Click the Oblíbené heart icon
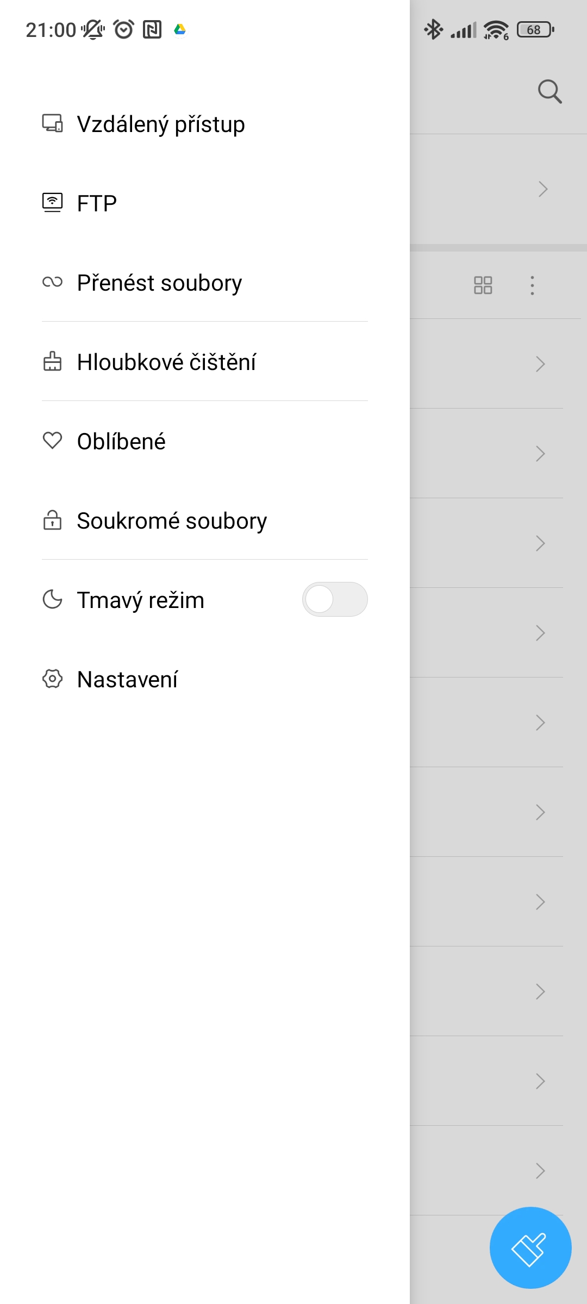 (52, 441)
